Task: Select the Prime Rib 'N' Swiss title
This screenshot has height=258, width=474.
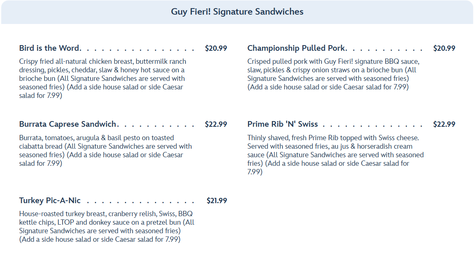Action: click(x=282, y=124)
